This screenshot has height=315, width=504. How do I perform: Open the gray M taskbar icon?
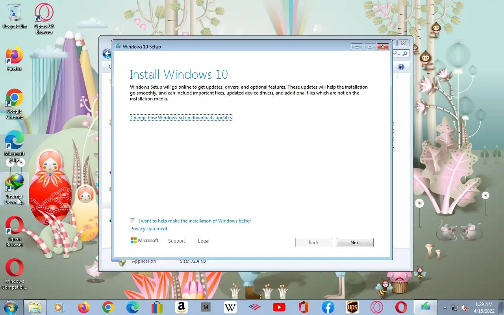pos(206,307)
